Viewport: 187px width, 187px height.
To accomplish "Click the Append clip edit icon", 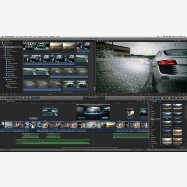I will coord(30,98).
